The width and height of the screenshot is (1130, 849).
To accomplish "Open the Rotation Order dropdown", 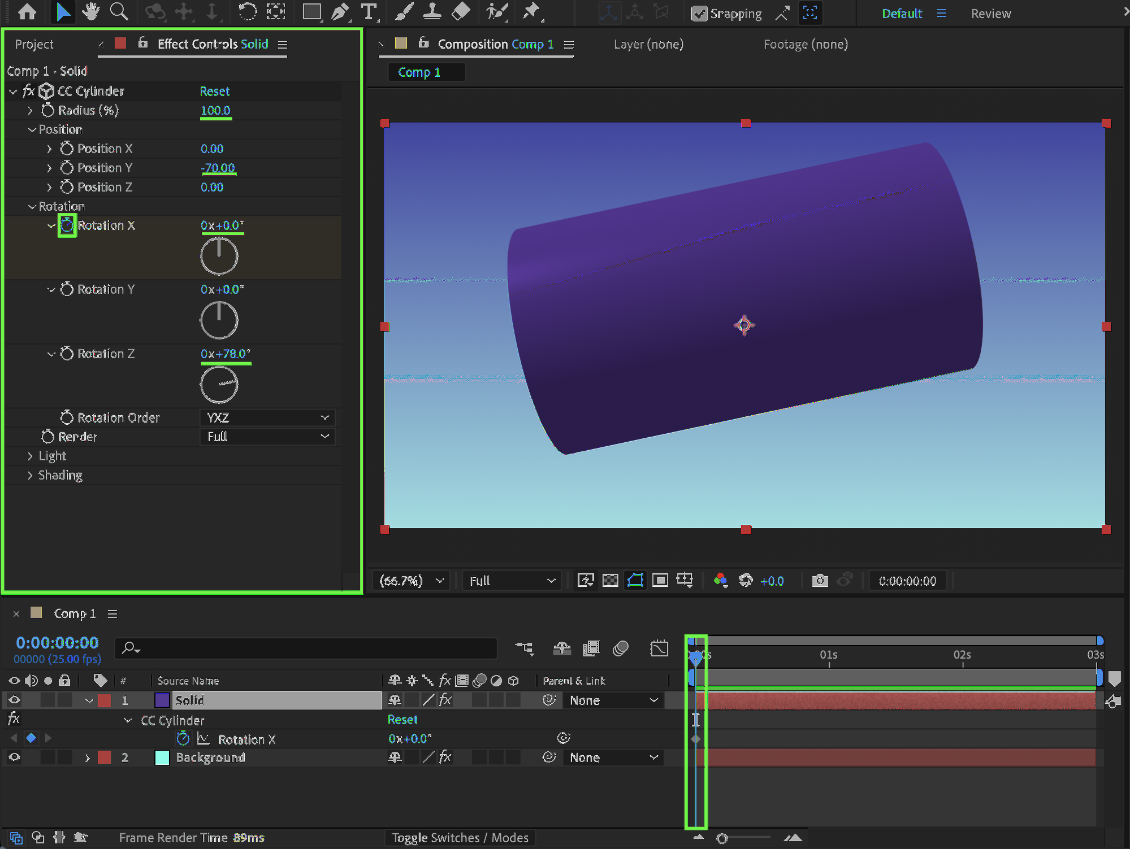I will tap(267, 417).
